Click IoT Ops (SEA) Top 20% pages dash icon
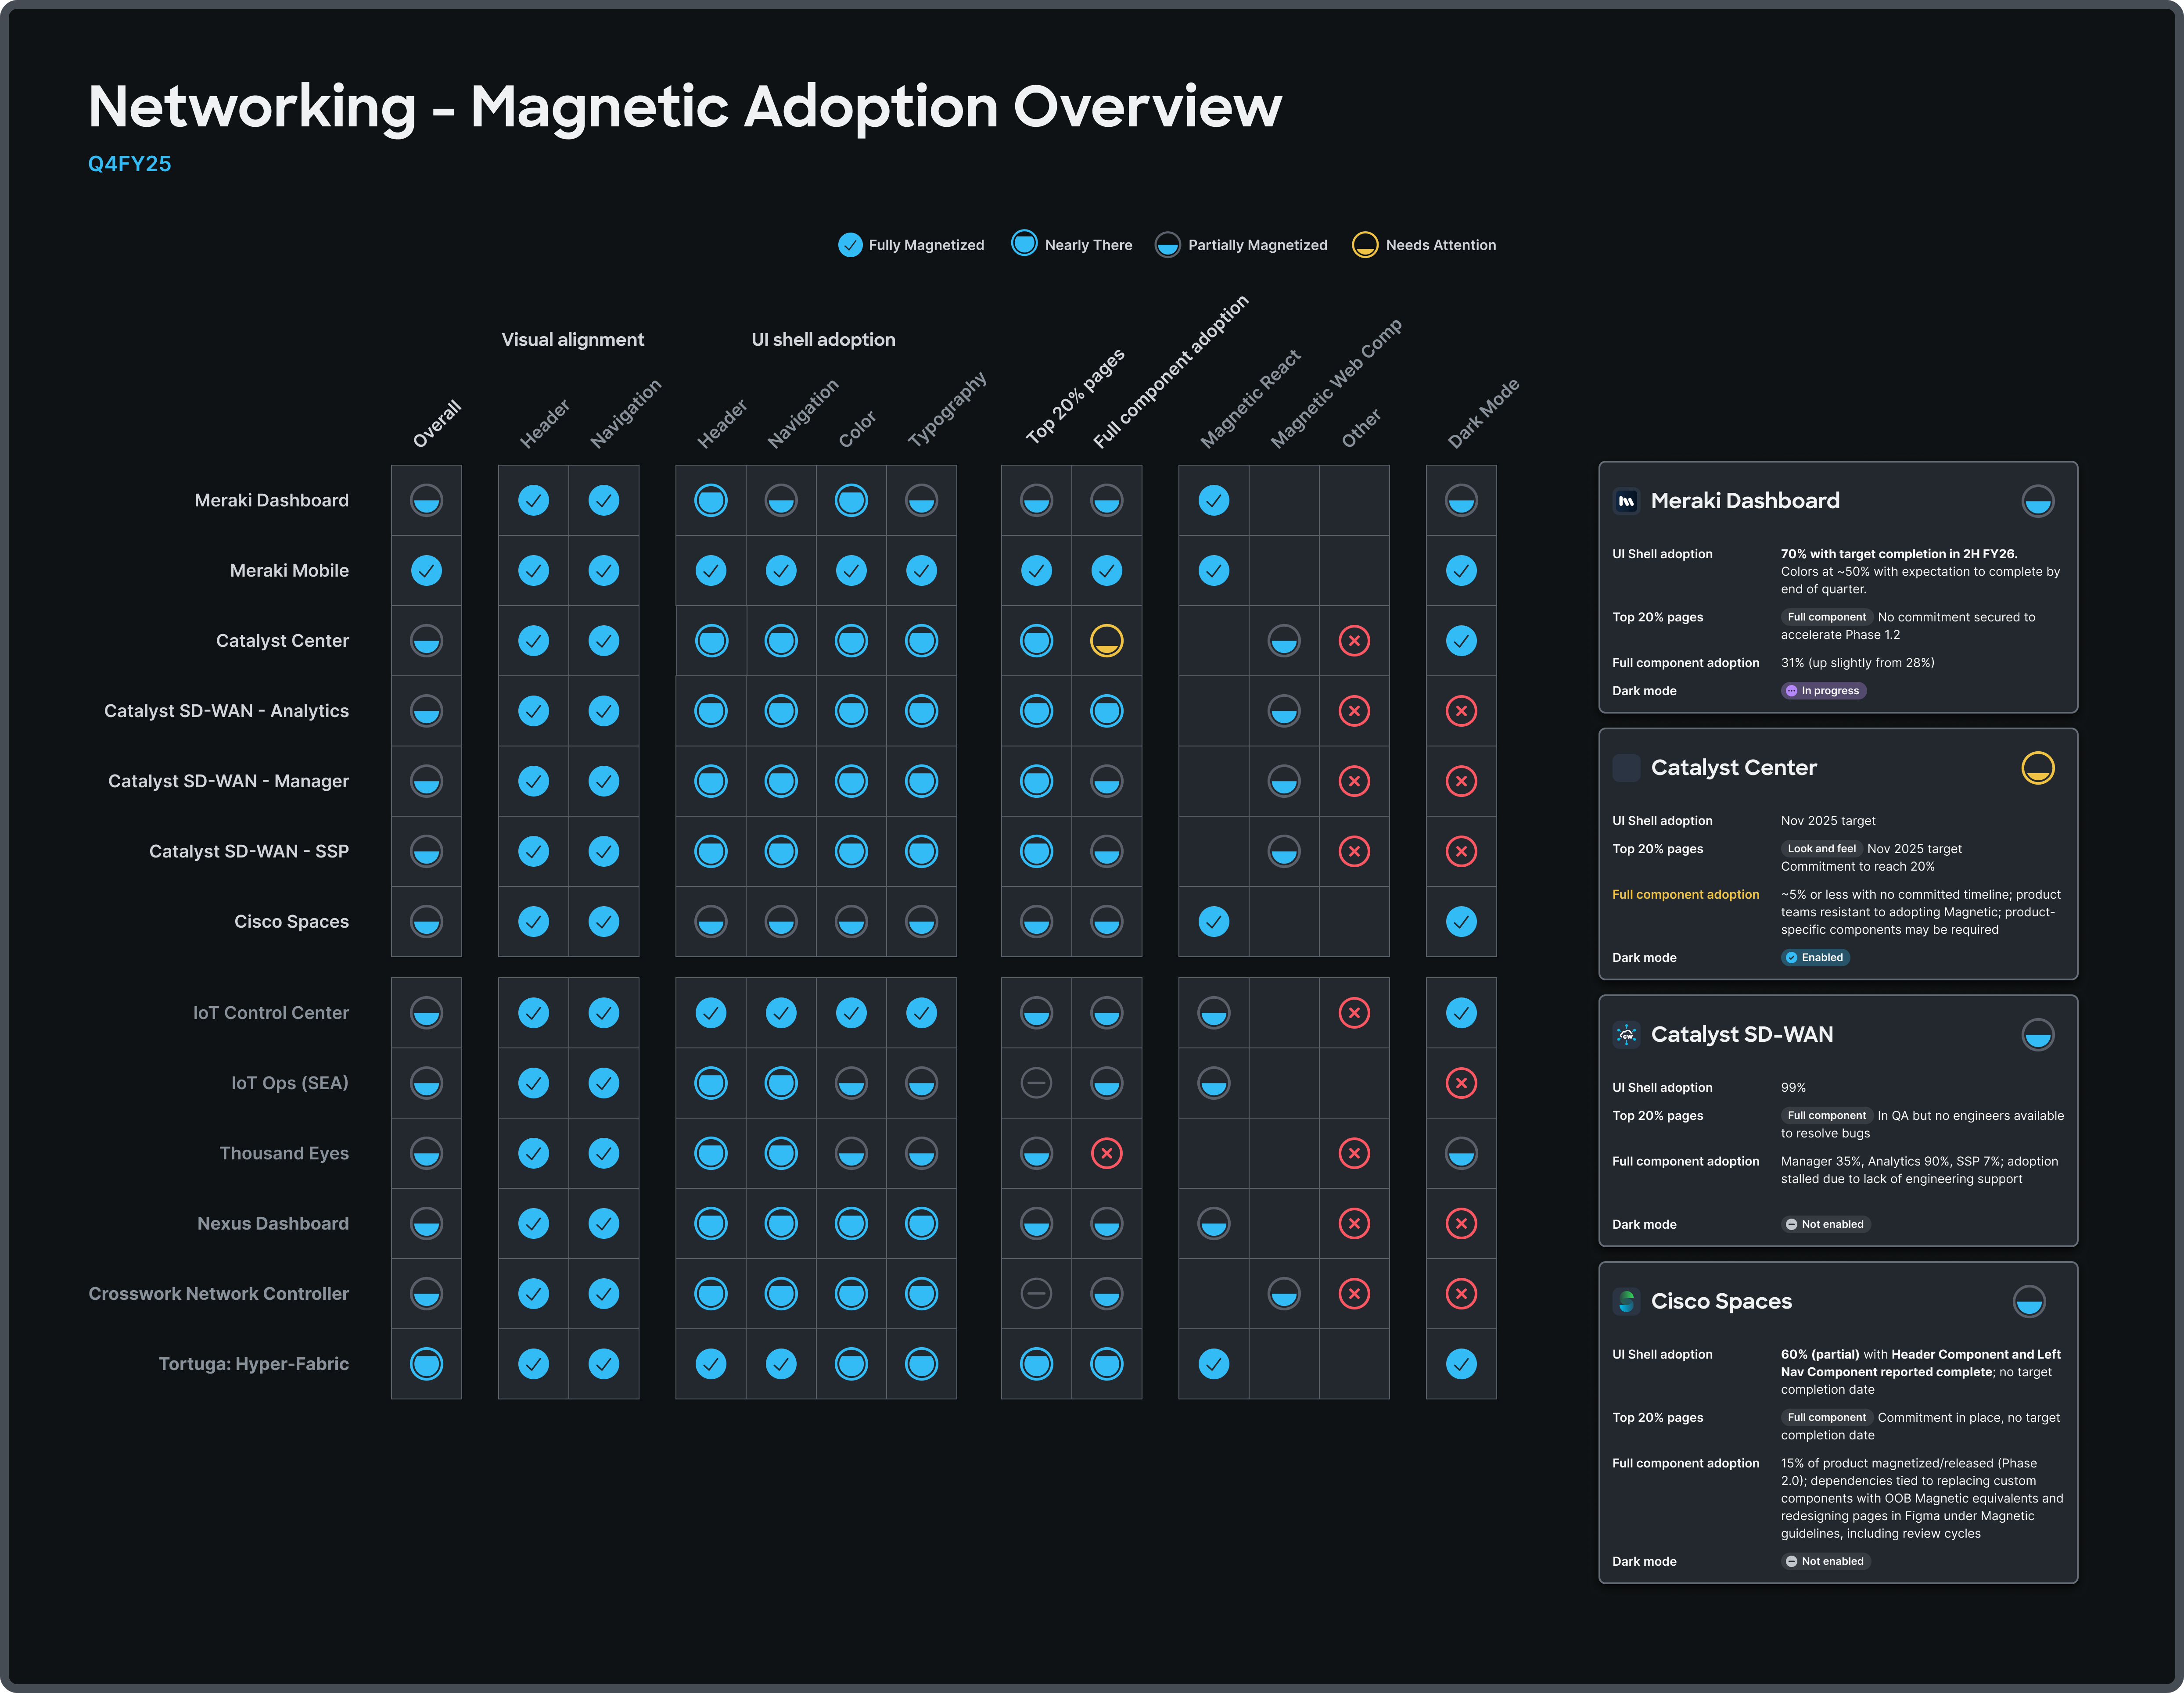 click(x=1036, y=1083)
